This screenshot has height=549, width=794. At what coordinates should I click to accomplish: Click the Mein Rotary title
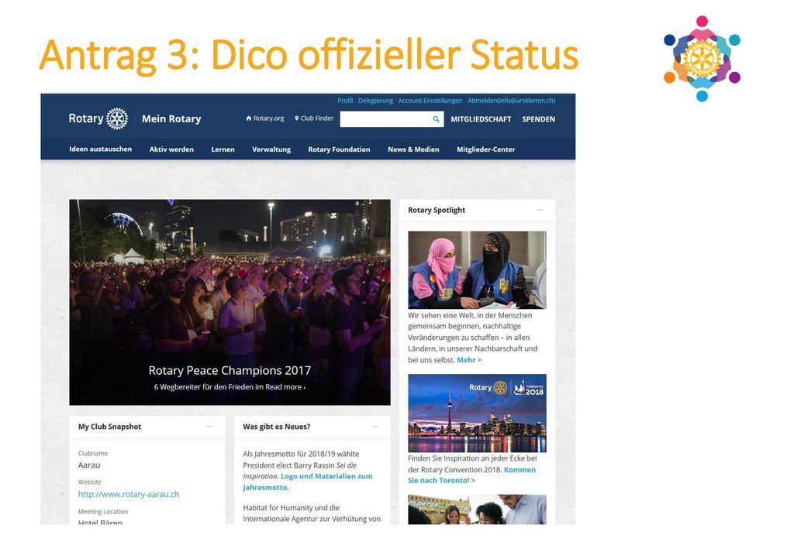tap(171, 118)
